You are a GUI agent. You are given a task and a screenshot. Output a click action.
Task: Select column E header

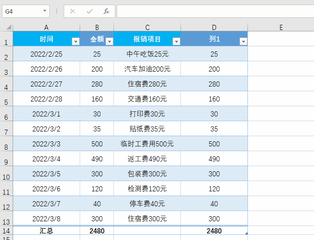[x=281, y=27]
